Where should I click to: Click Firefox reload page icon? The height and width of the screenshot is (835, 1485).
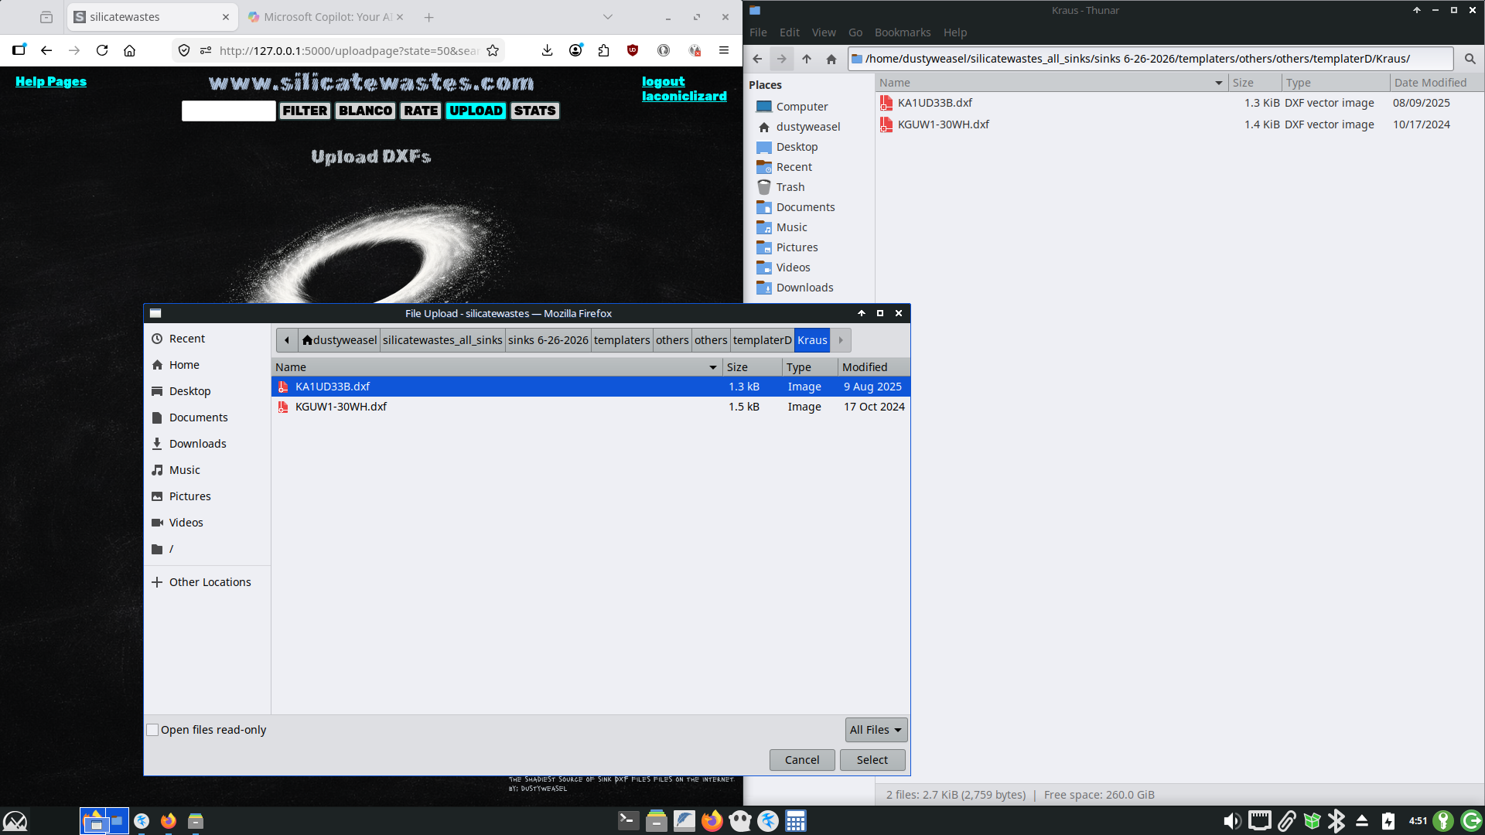102,50
